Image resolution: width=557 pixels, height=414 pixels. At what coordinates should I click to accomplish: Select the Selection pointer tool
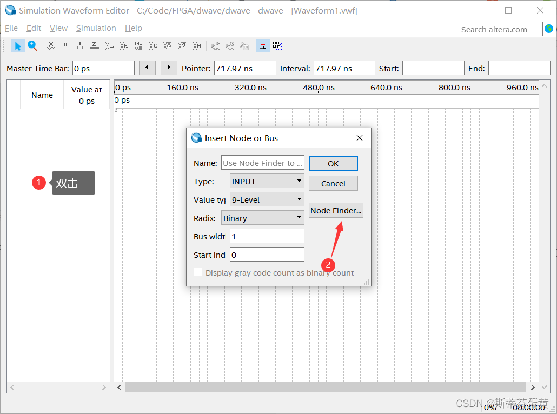(18, 46)
